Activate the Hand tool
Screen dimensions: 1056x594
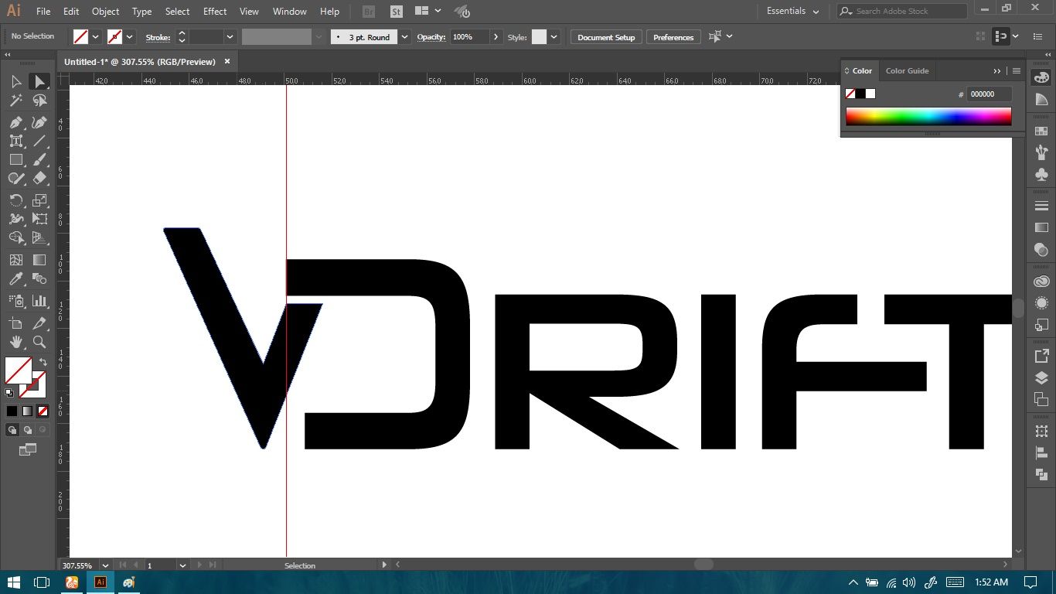15,342
